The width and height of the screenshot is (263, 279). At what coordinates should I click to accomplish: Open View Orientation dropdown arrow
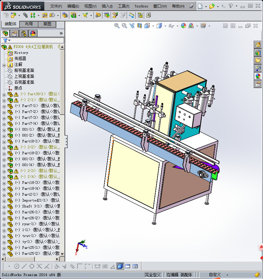coord(153,26)
